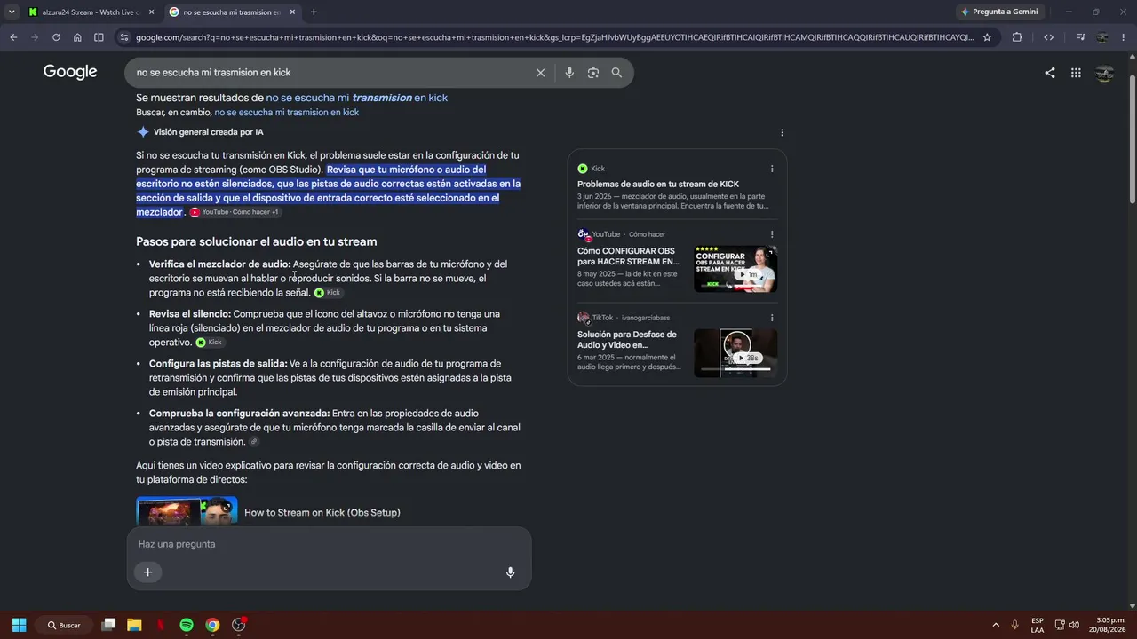The image size is (1137, 639).
Task: Open the Windows Start menu
Action: point(19,625)
